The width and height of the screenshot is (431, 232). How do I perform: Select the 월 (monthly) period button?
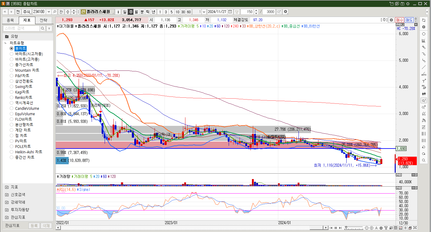(x=136, y=12)
